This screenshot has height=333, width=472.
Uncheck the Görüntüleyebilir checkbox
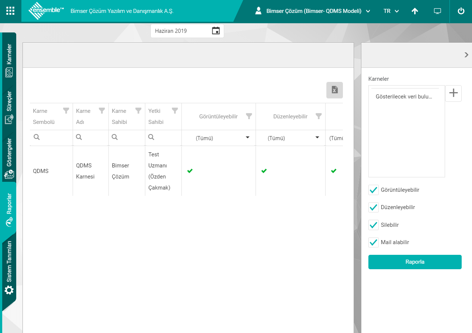tap(374, 190)
